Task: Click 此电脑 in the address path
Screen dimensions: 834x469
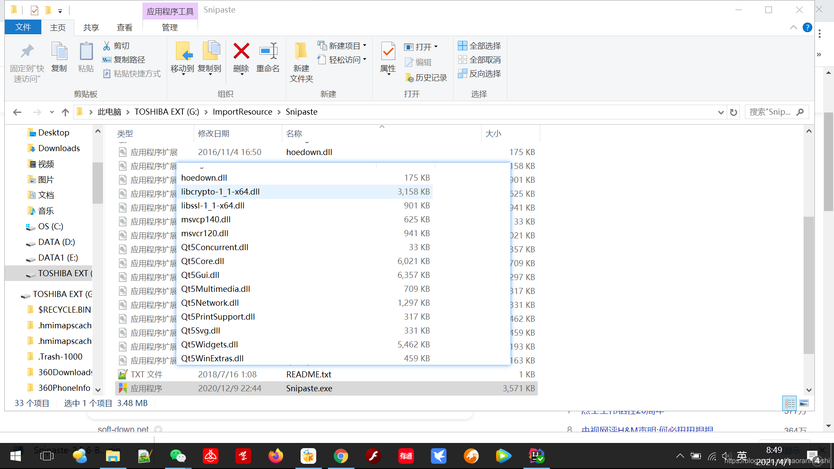Action: click(x=109, y=112)
